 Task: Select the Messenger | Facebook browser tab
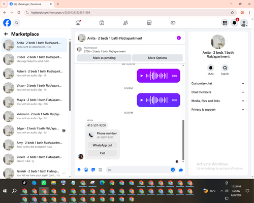pyautogui.click(x=31, y=4)
